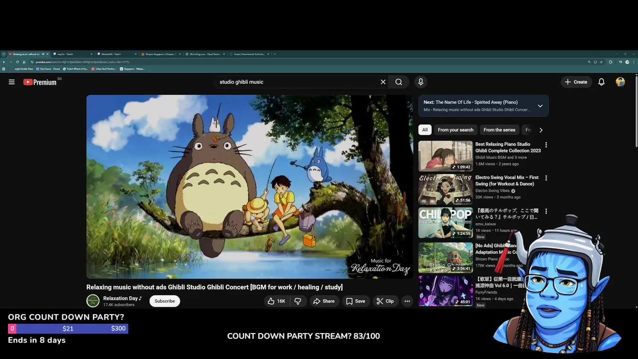Like the video with thumbs up 16K
Image resolution: width=638 pixels, height=359 pixels.
click(277, 301)
